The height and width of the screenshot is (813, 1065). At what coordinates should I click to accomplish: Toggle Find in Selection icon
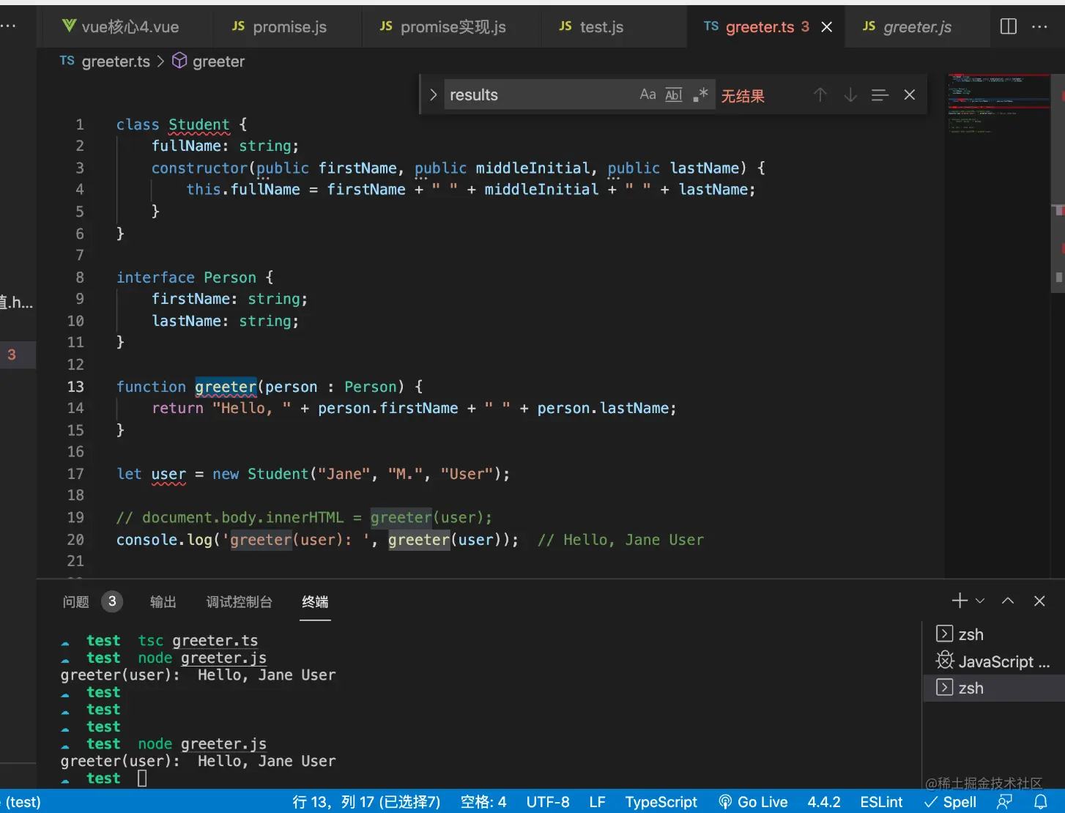click(x=880, y=94)
